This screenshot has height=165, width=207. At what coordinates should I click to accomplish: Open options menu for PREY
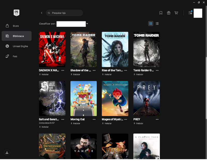click(x=157, y=119)
